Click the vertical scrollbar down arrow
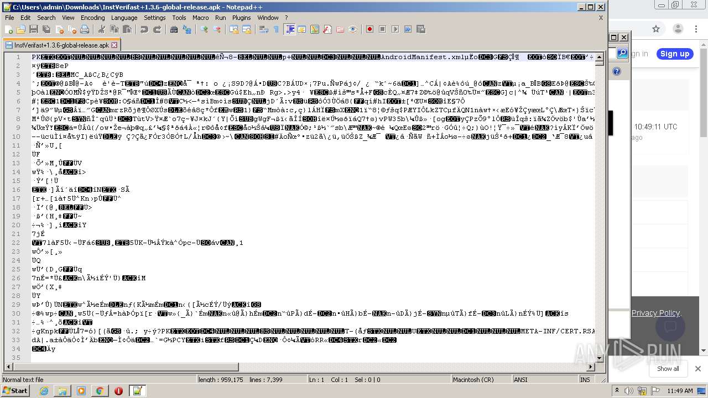 coord(599,359)
